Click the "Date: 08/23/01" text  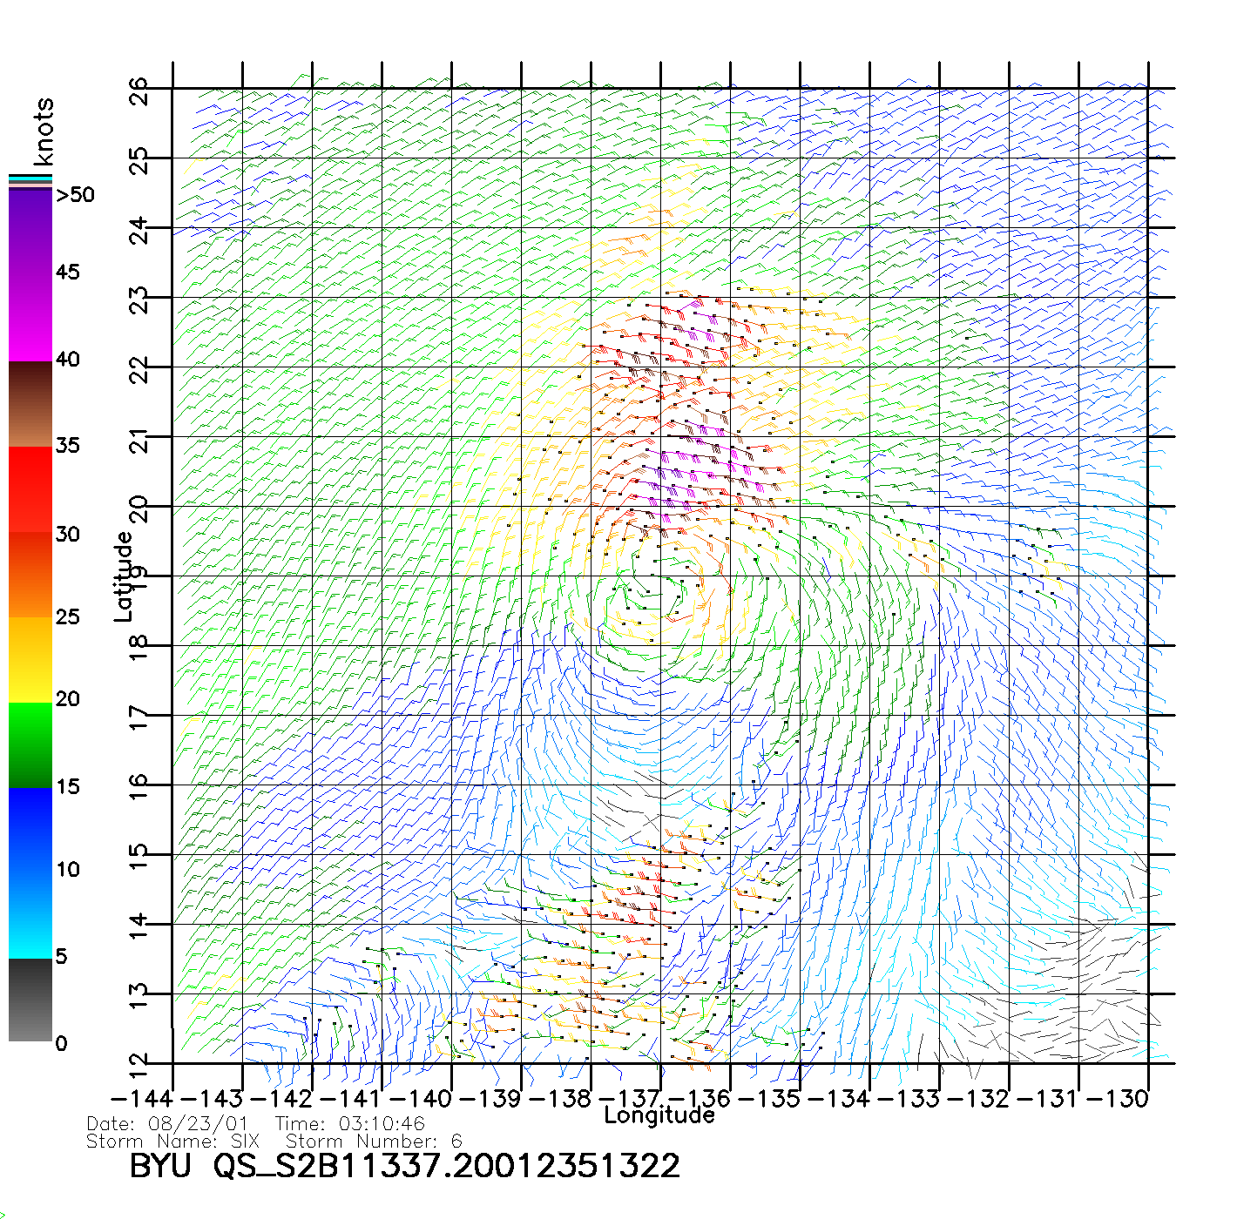pyautogui.click(x=167, y=1124)
